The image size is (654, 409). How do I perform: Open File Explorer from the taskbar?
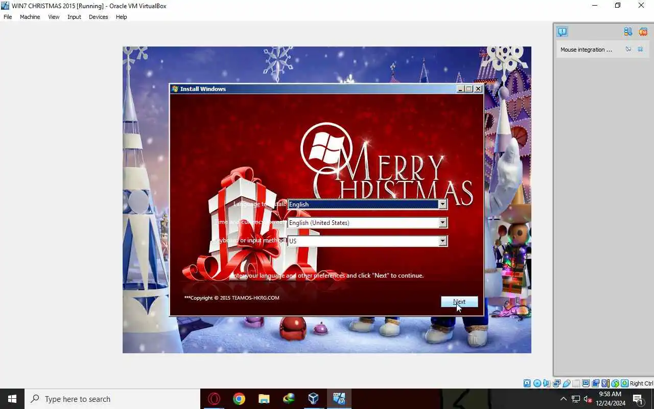tap(264, 399)
